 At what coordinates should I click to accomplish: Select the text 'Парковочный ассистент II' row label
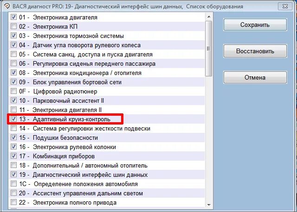pos(68,101)
